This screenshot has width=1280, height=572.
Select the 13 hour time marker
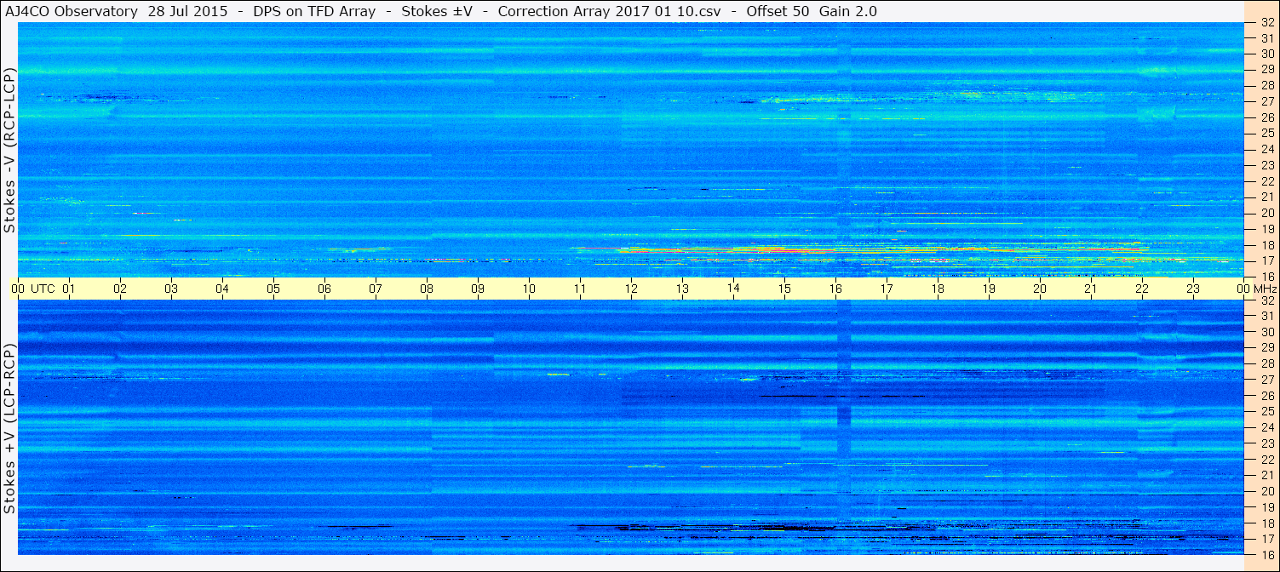(x=682, y=289)
